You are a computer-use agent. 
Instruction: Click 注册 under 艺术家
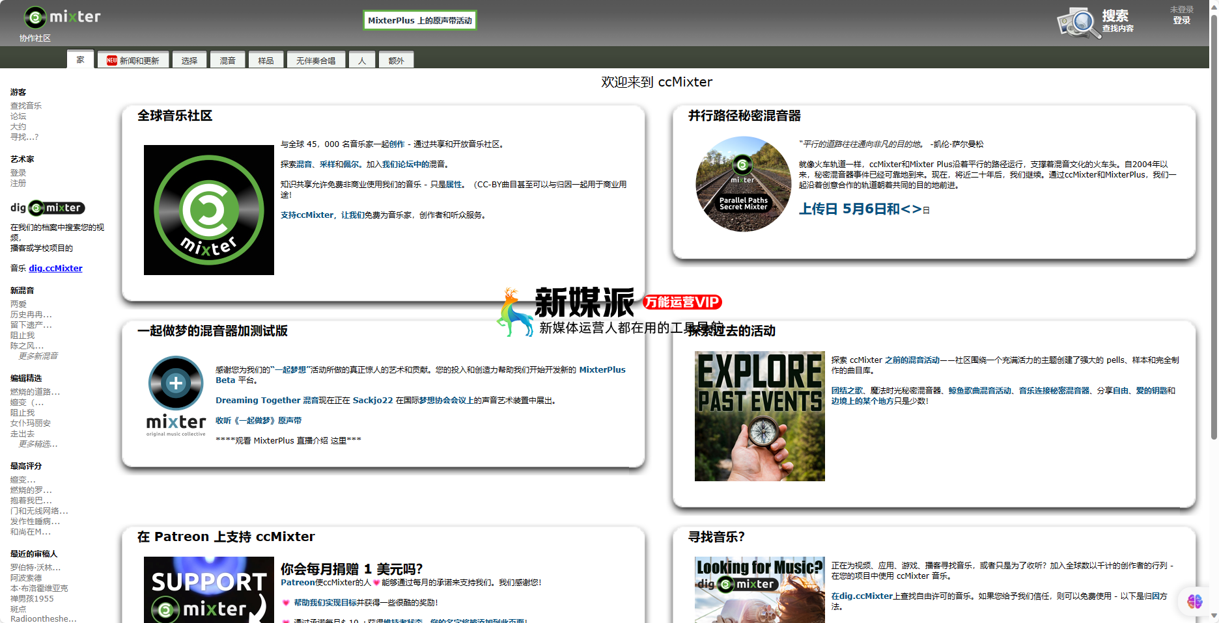click(18, 183)
